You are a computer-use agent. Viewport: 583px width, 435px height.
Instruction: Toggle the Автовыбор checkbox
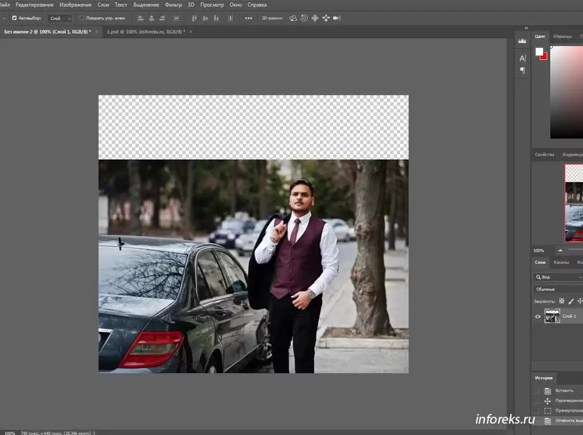click(x=15, y=18)
